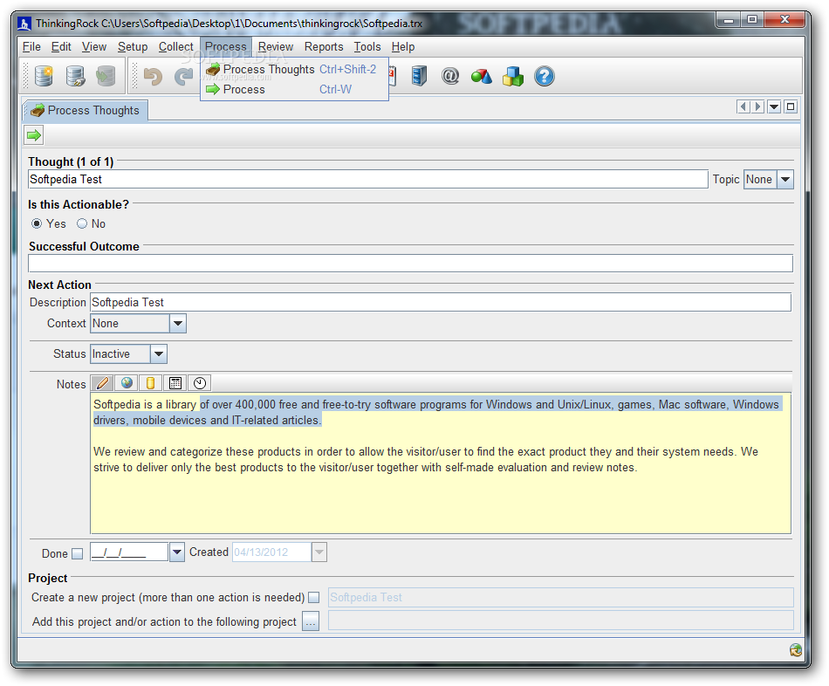Click the following project field
Viewport: 829px width, 686px height.
(561, 621)
